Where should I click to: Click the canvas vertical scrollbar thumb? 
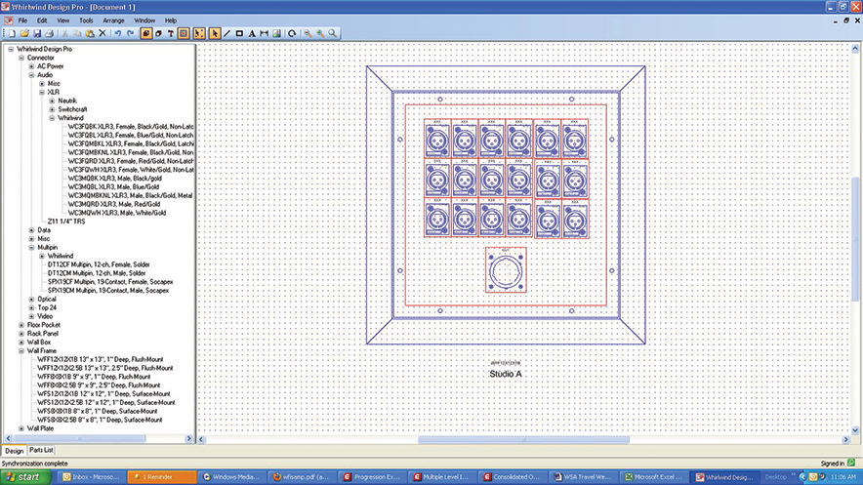(855, 238)
